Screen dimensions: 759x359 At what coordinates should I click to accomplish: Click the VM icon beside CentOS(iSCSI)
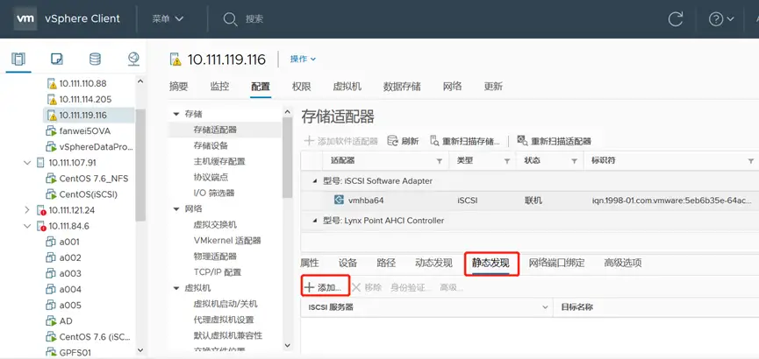click(51, 194)
